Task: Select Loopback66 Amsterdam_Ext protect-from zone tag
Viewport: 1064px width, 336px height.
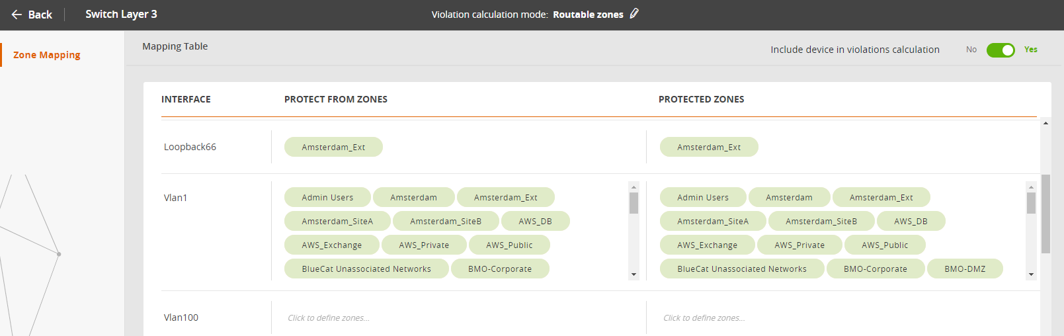Action: tap(333, 147)
